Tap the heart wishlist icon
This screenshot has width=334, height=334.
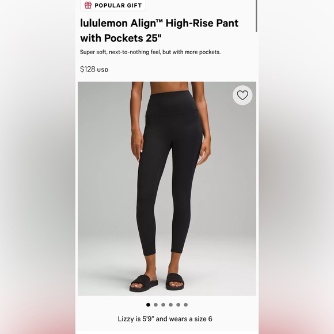(242, 95)
